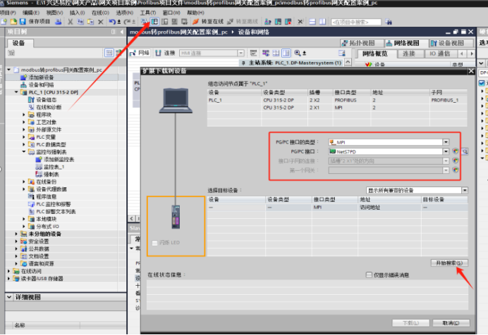
Task: Open the 显示所有兼容的设备 dropdown
Action: [x=464, y=190]
